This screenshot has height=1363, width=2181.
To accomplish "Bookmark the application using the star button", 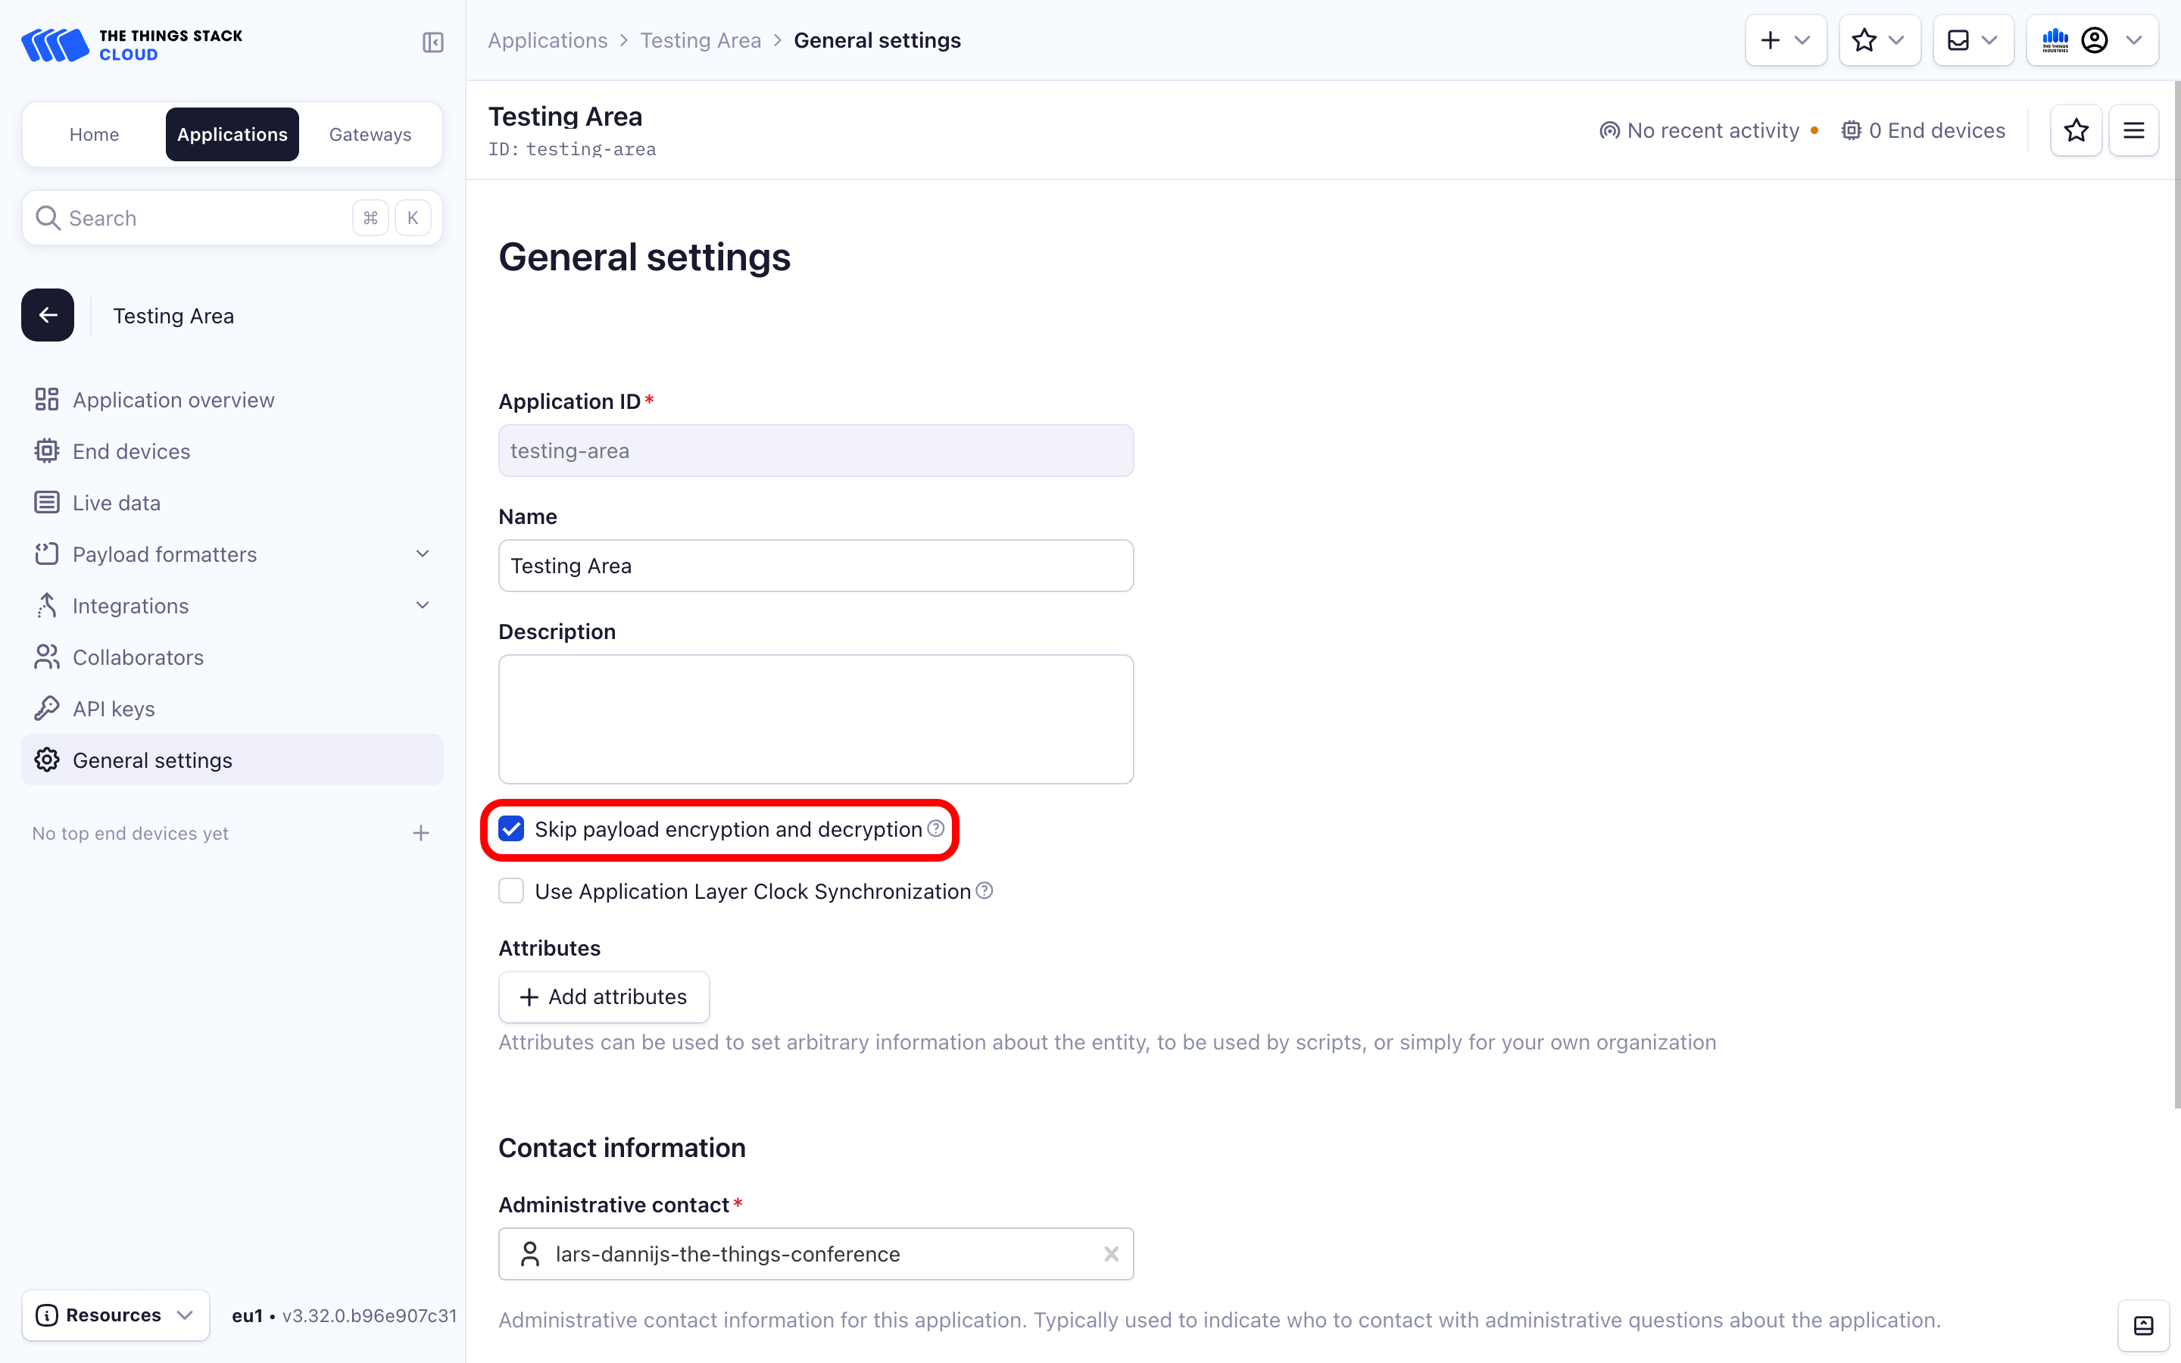I will pyautogui.click(x=2076, y=129).
